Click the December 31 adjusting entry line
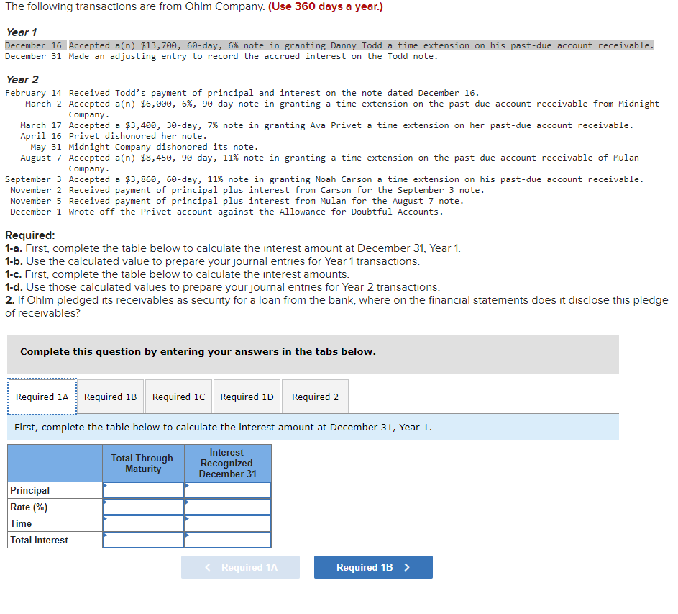 point(221,56)
